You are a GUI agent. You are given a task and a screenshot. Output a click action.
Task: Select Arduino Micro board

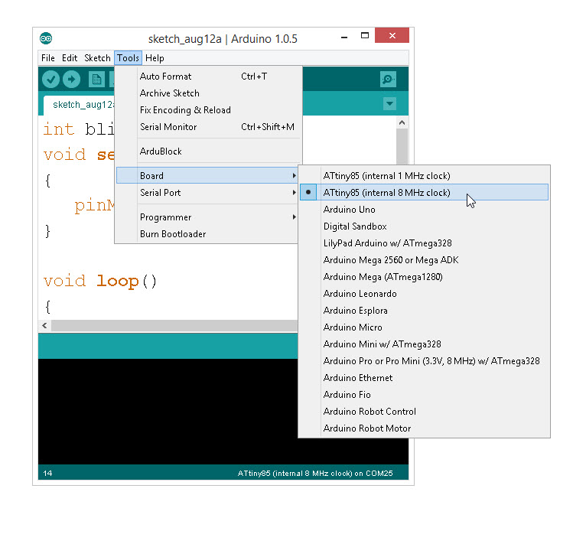[x=424, y=327]
